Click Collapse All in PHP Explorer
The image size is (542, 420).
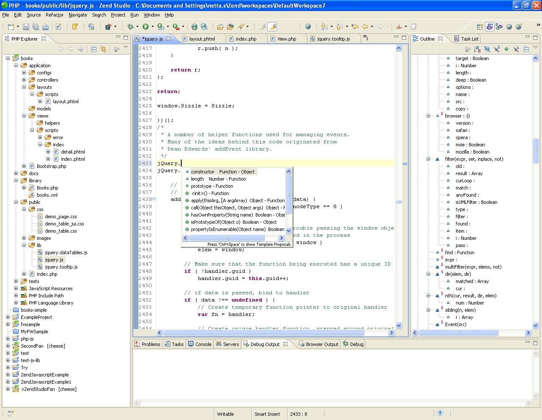coord(94,49)
